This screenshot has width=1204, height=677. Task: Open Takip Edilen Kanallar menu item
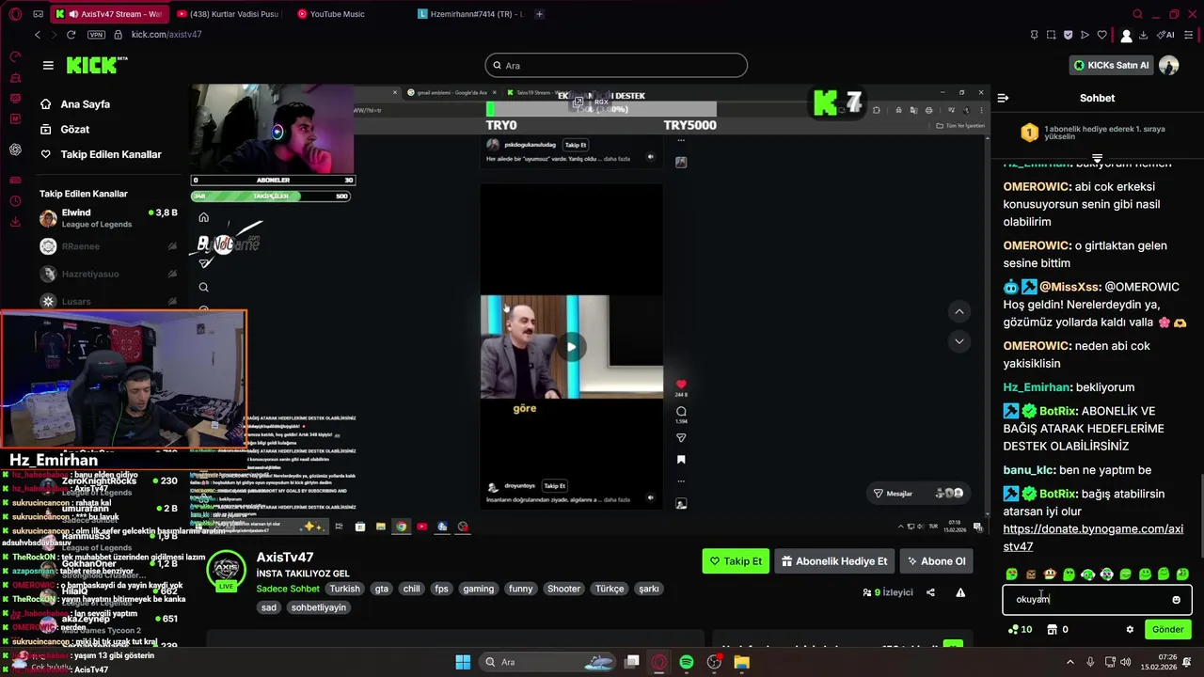[111, 154]
